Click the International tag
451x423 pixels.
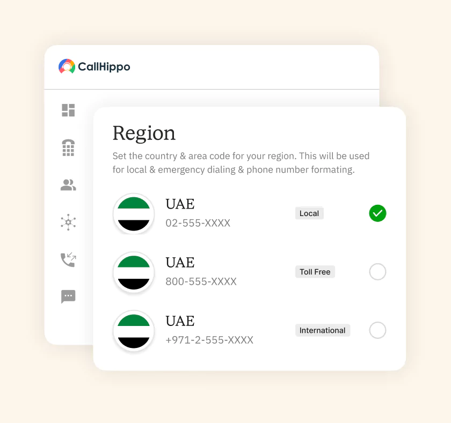323,330
